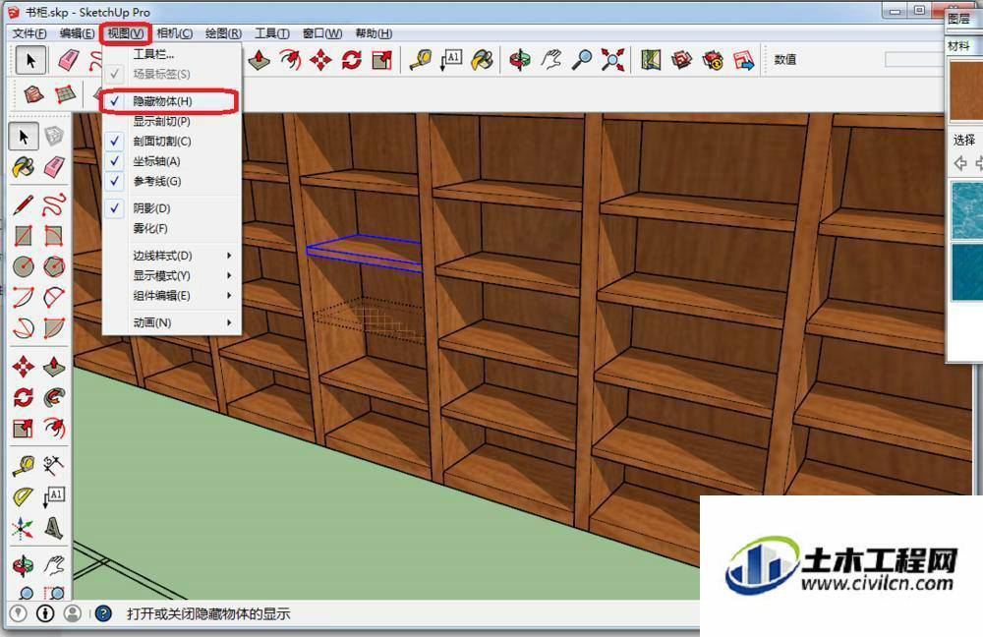Select the Zoom Window tool

pos(54,592)
